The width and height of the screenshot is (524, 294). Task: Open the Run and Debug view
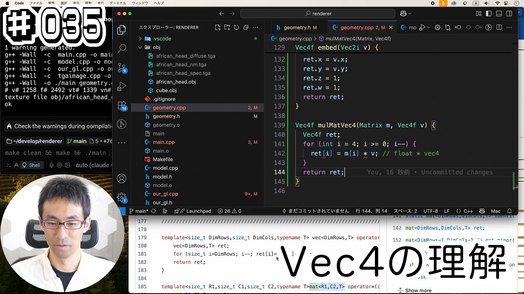click(x=122, y=86)
